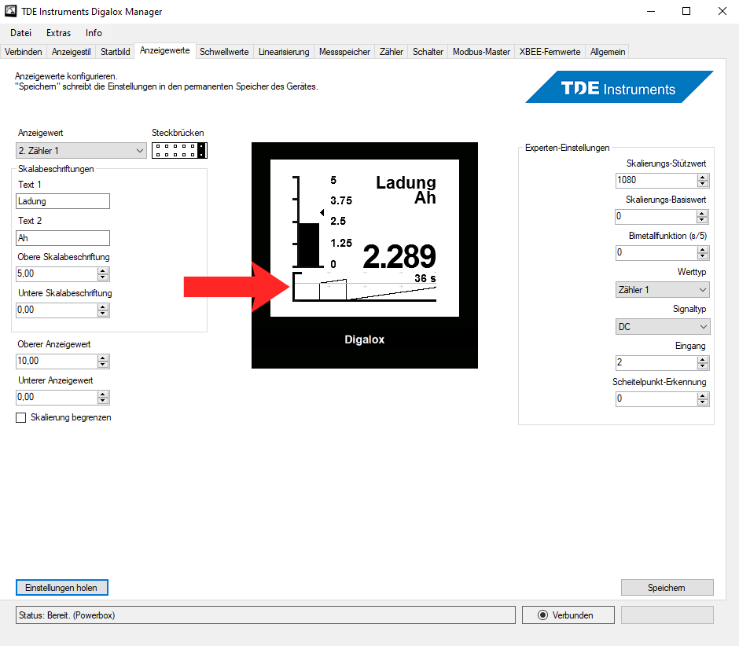Increase Unterer Anzeigewert with up arrow
The height and width of the screenshot is (646, 739).
(x=103, y=394)
